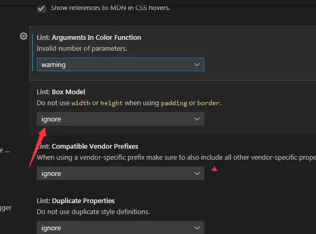
Task: Select the Lint: Duplicate Properties heading
Action: pos(75,200)
